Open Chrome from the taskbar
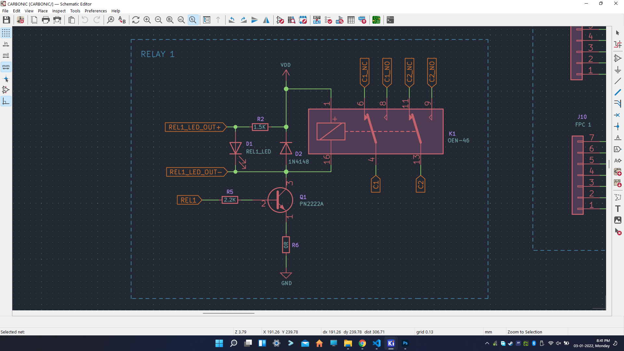 362,343
